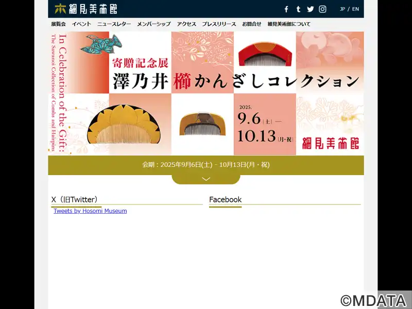Click the comb collection exhibition banner

pyautogui.click(x=206, y=93)
